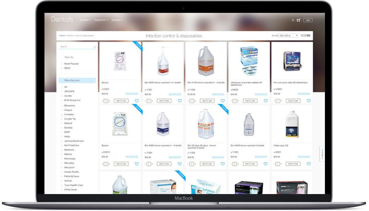This screenshot has height=211, width=369.
Task: Rate Pro one sonic tabs with stars
Action: tap(304, 94)
